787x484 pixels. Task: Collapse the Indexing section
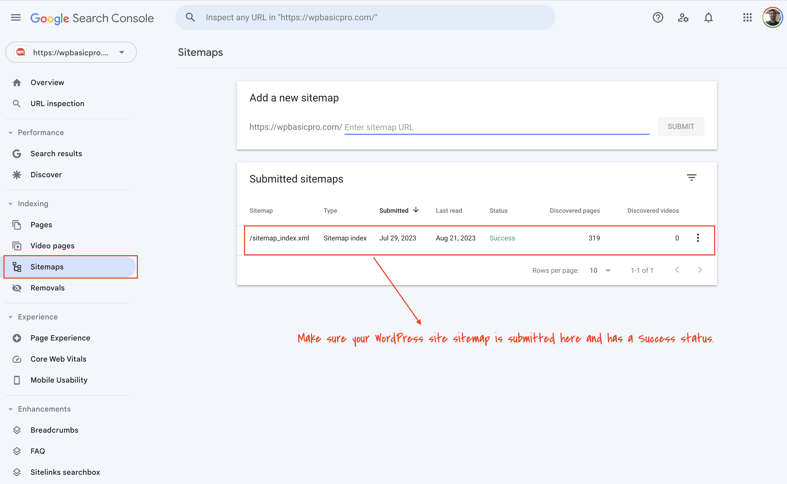point(11,204)
